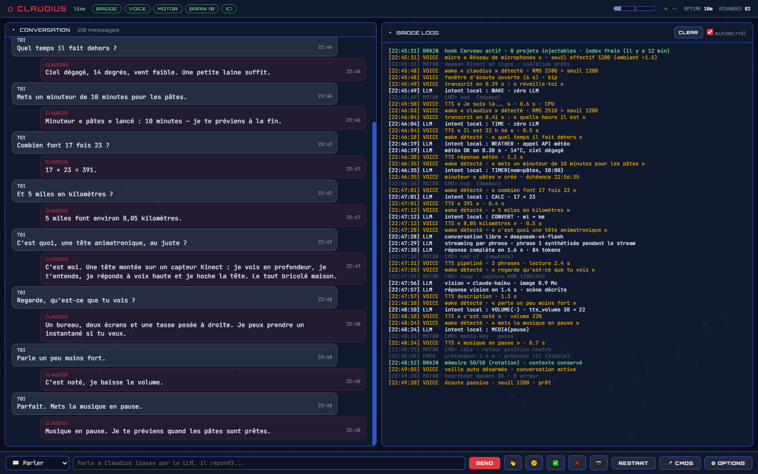The height and width of the screenshot is (474, 758).
Task: Click the '20 messages' count label
Action: click(99, 30)
